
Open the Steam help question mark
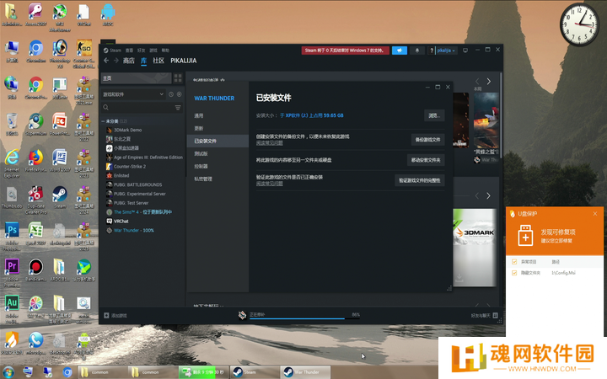click(x=432, y=51)
